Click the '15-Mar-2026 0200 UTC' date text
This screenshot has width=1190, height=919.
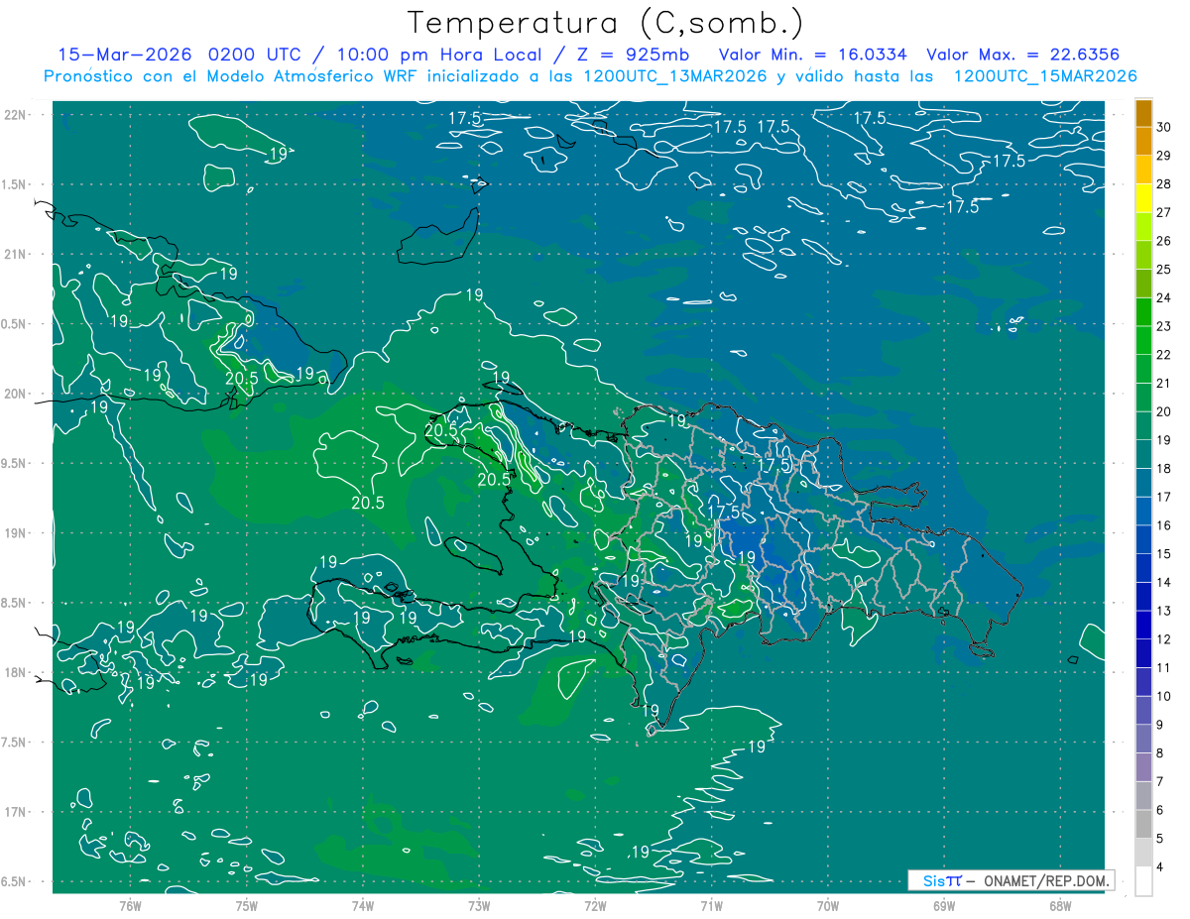point(180,55)
